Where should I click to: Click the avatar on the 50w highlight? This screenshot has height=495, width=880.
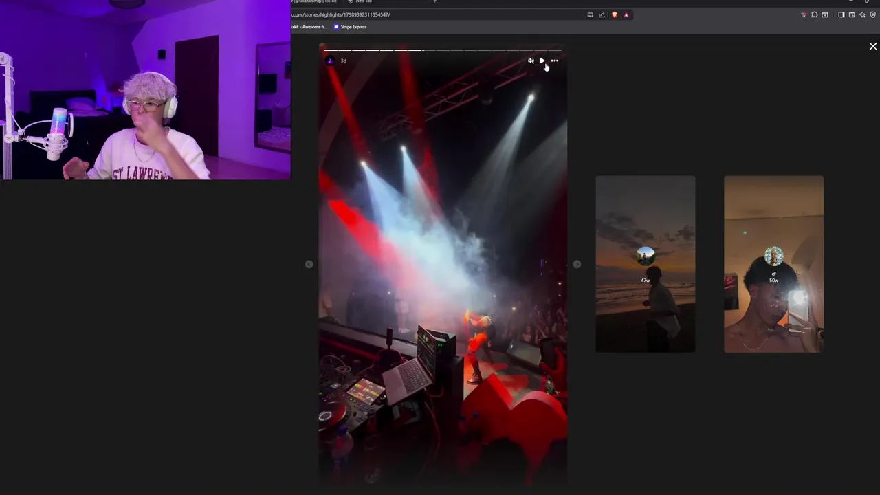(x=773, y=256)
